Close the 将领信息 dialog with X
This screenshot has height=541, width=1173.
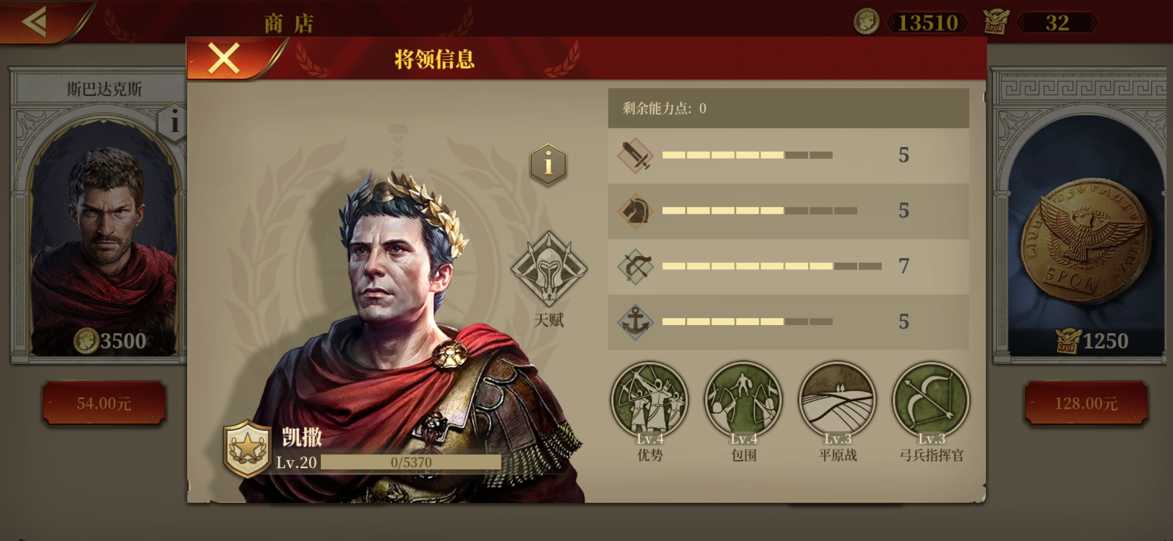224,59
